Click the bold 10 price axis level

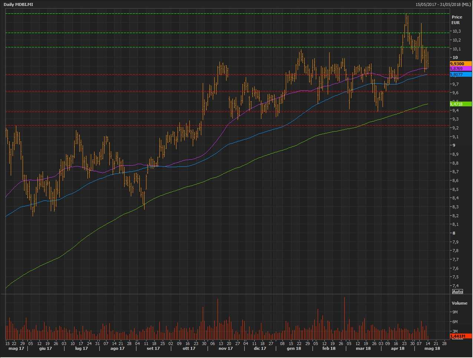tap(455, 57)
